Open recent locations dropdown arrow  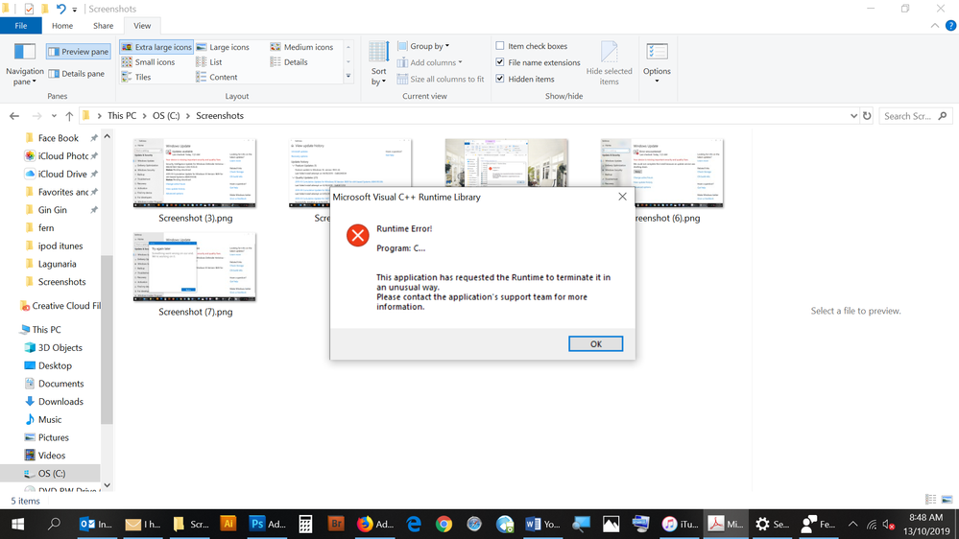point(54,115)
